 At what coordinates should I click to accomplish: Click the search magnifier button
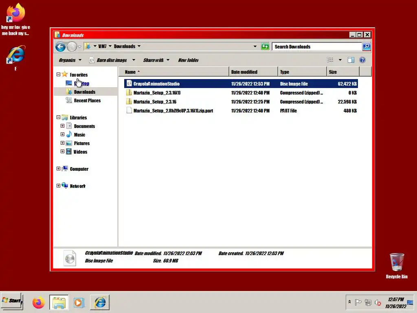coord(367,46)
